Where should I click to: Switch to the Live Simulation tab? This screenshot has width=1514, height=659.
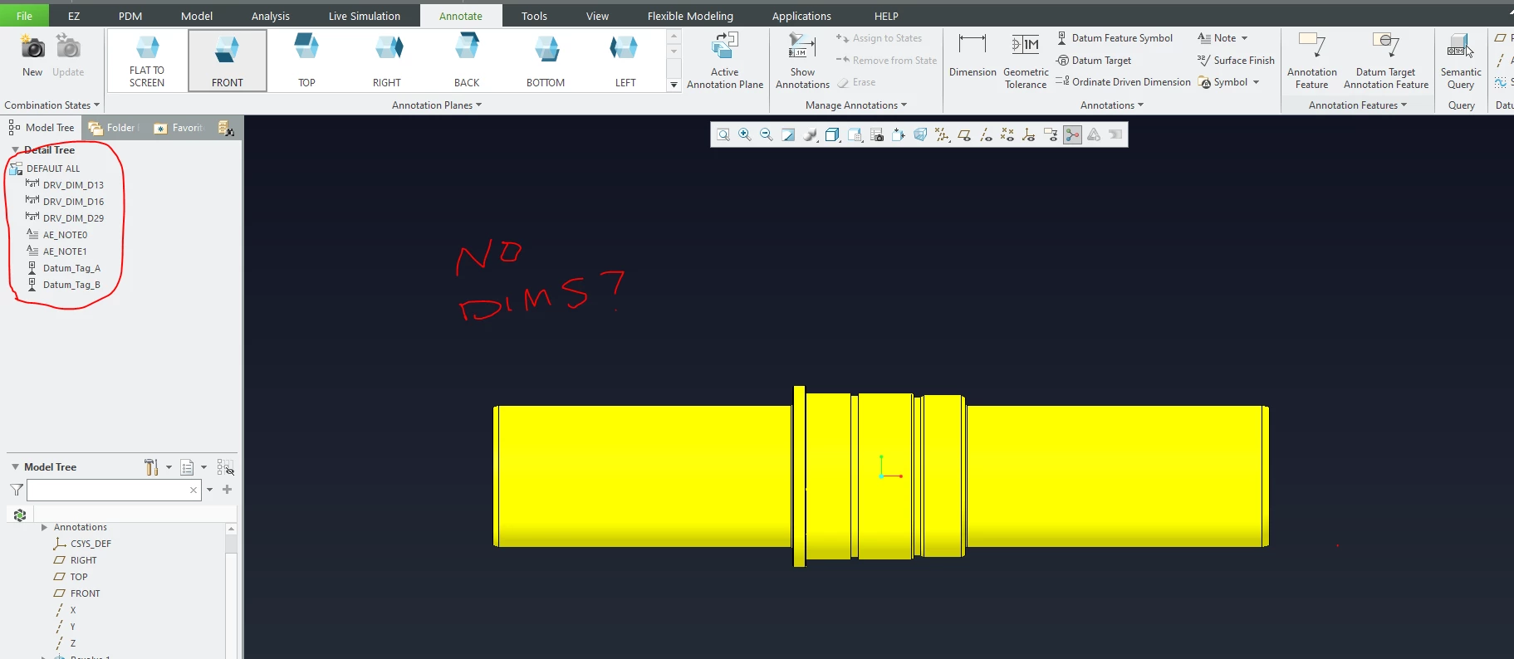coord(364,16)
